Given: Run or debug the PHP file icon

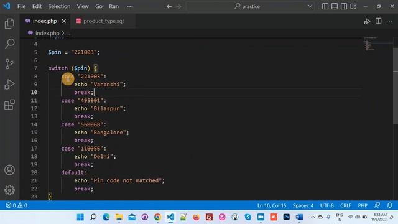Looking at the screenshot, I should [x=367, y=21].
